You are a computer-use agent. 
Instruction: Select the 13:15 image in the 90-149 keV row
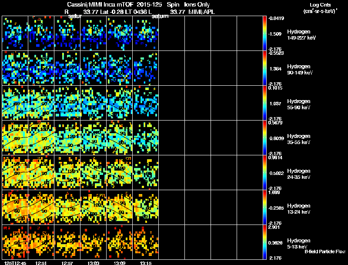tap(146, 68)
